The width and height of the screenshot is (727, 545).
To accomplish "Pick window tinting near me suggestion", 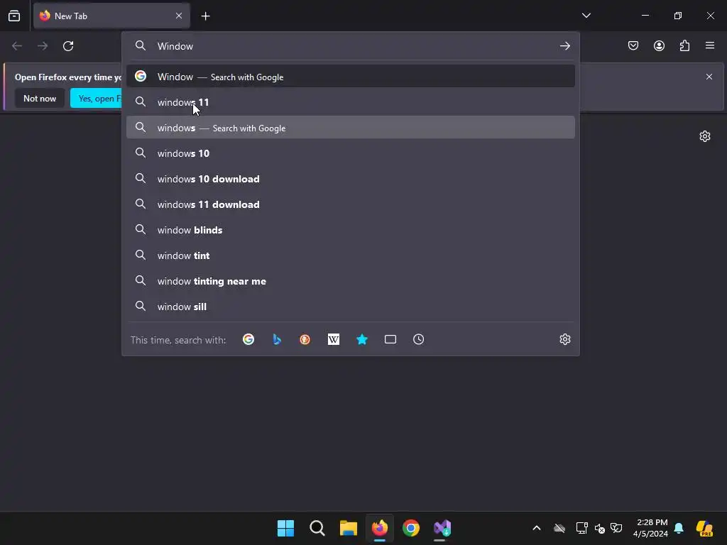I will 351,281.
